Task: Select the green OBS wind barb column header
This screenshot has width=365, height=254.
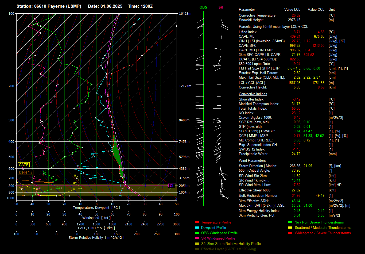Action: point(203,7)
